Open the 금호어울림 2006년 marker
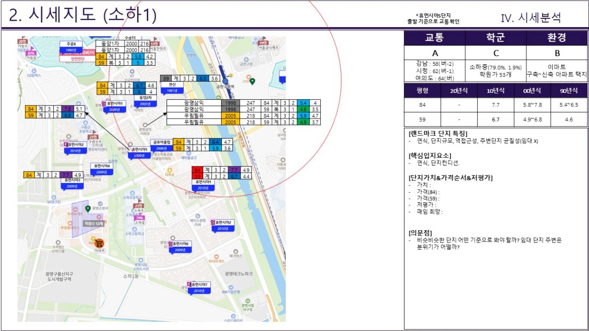The height and width of the screenshot is (331, 589). point(161,146)
